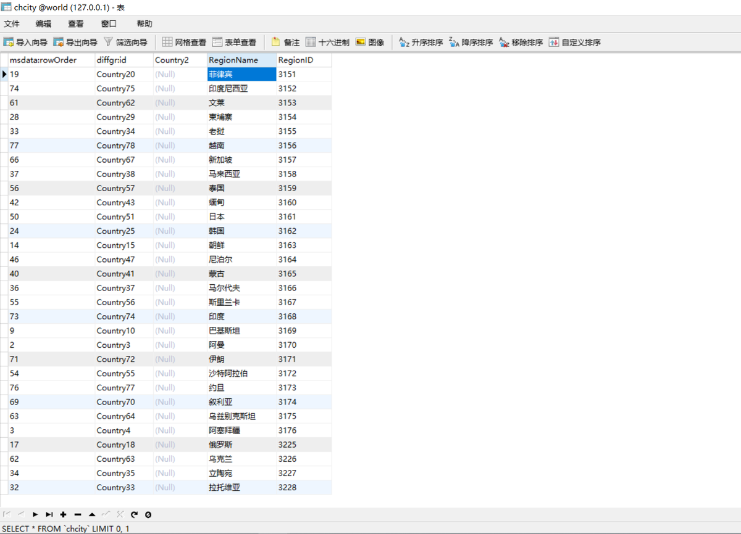Click rowOrder cell 2 in 阿曼 row
The image size is (741, 534).
(x=51, y=345)
